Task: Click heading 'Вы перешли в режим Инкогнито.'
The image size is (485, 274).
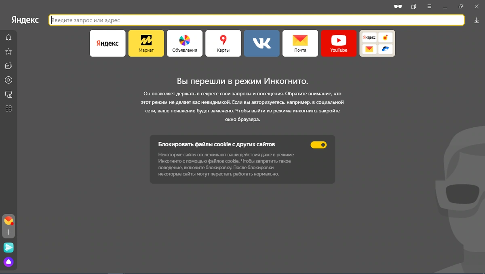Action: (242, 80)
